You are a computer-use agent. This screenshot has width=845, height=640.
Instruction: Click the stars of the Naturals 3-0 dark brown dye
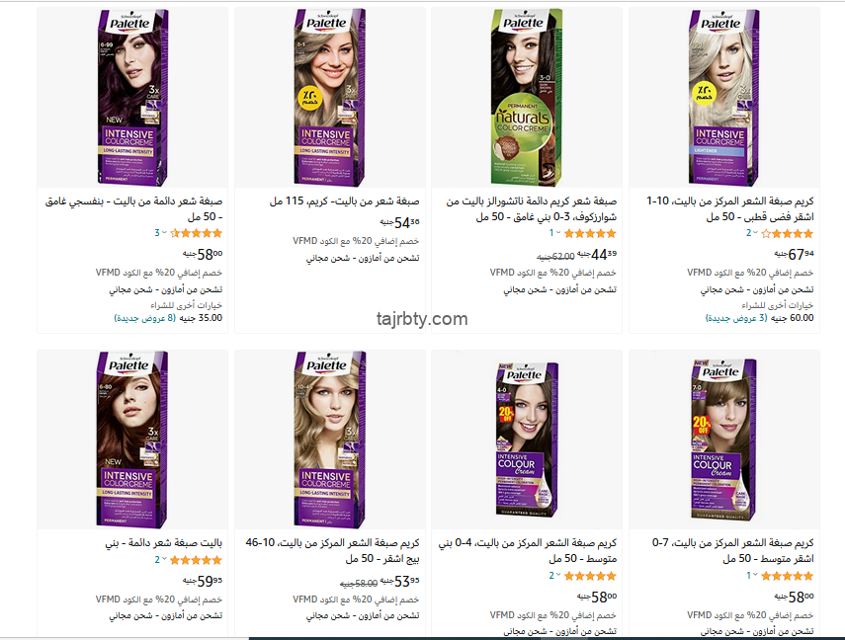coord(590,233)
